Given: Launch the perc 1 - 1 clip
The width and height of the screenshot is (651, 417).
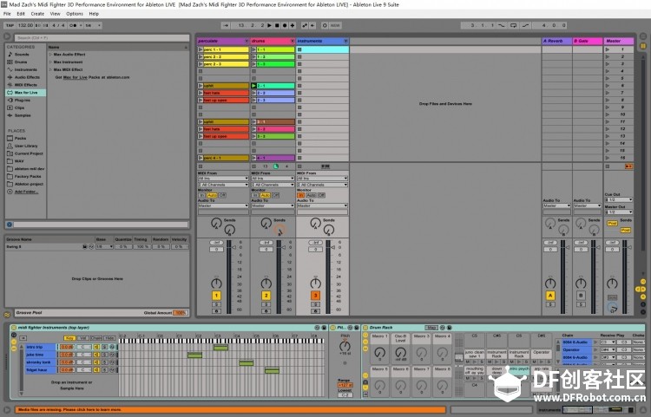Looking at the screenshot, I should tap(201, 49).
